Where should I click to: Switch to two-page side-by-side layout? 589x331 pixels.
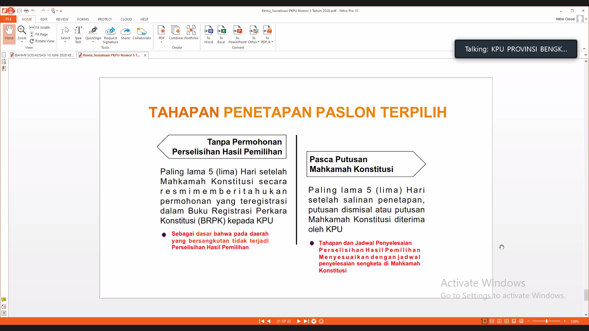(x=499, y=321)
